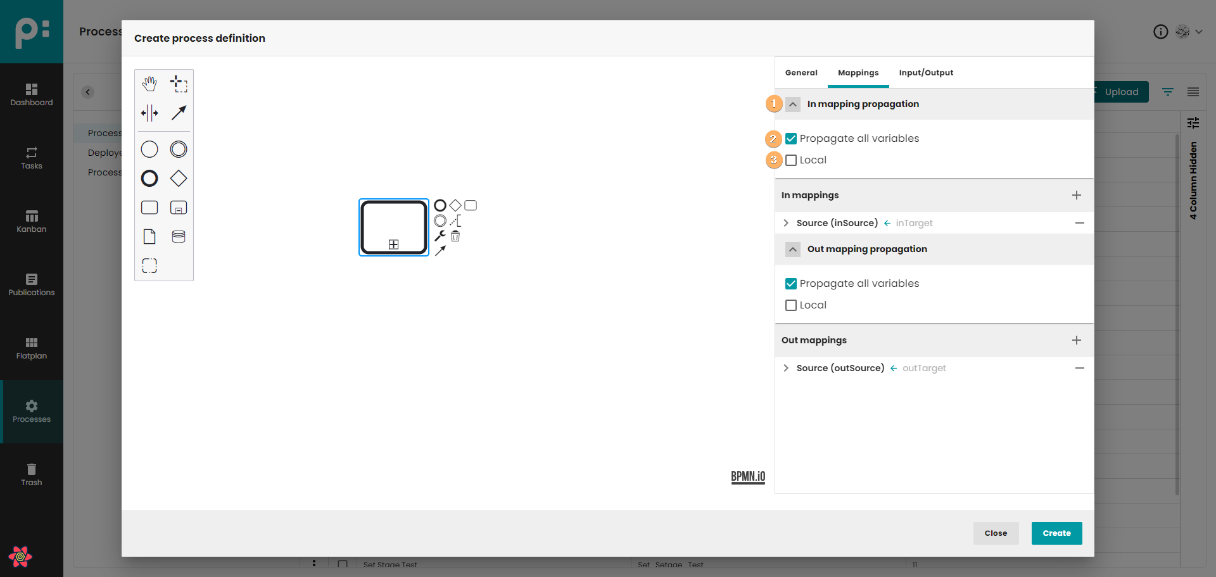This screenshot has height=577, width=1216.
Task: Choose the space tool in palette
Action: click(149, 113)
